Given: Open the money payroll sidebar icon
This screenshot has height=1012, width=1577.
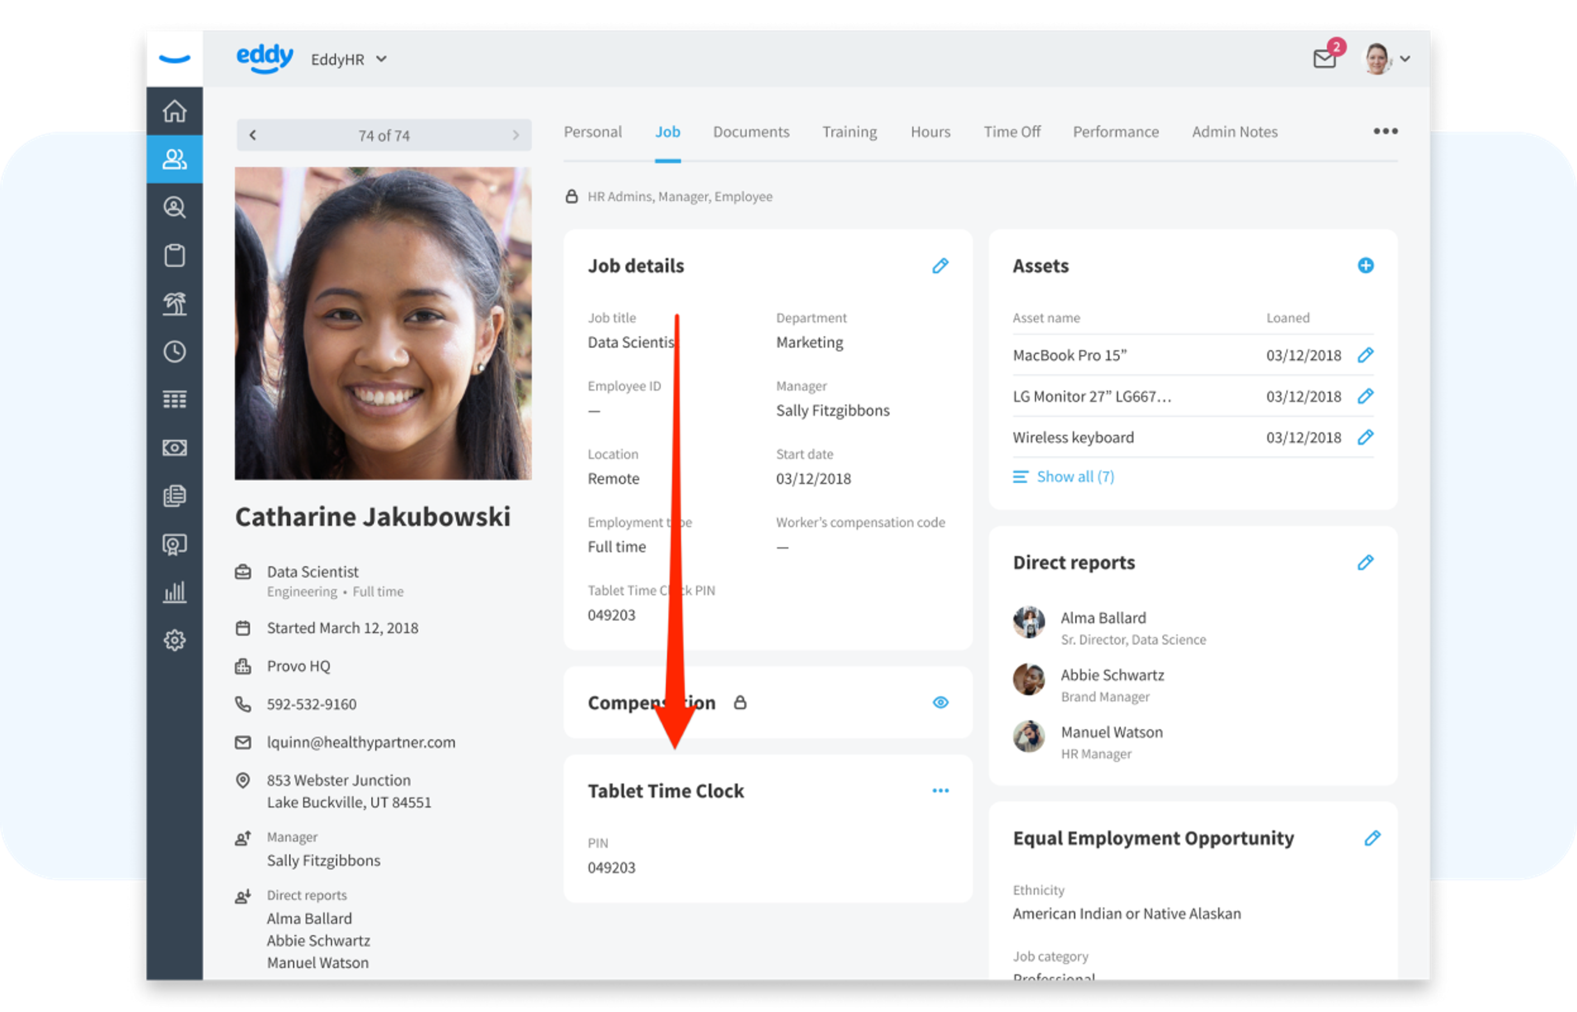Looking at the screenshot, I should 174,447.
